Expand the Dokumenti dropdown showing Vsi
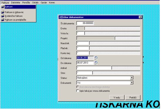162x109 pixels. pos(132,83)
